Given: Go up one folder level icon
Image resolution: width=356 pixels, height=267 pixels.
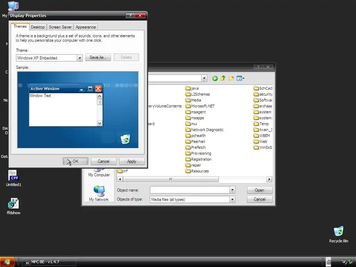Looking at the screenshot, I should tap(223, 78).
